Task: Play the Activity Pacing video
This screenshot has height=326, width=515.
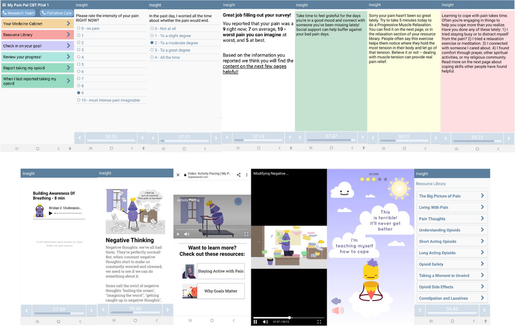Action: 178,234
